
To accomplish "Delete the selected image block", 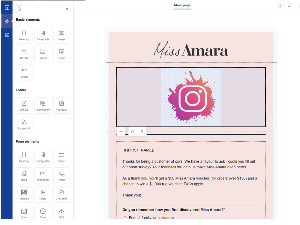I will pos(142,132).
